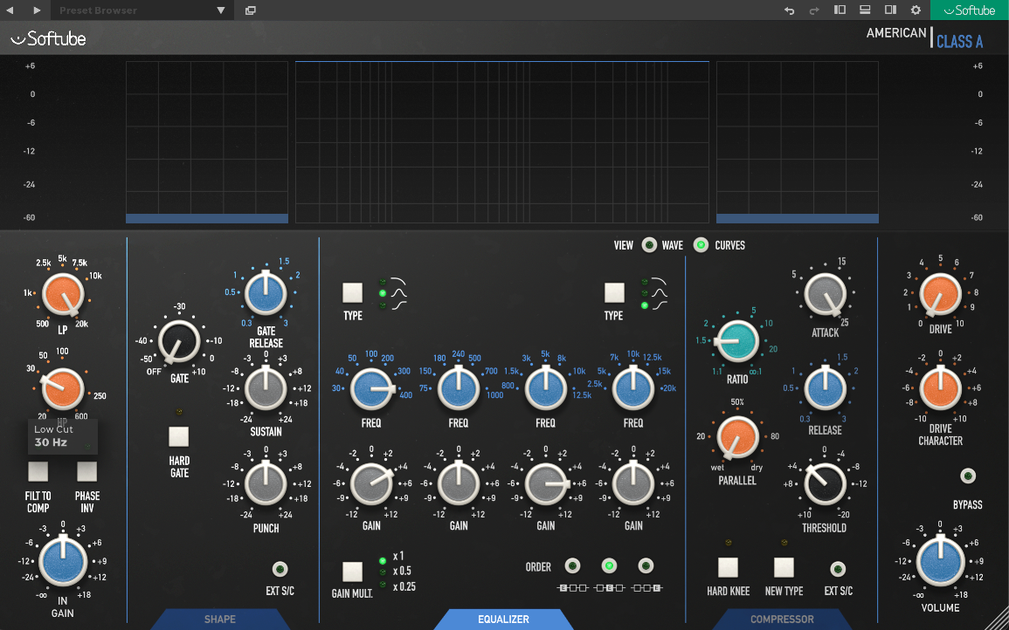Click the high band FREQ knob
Screen dimensions: 1009x630
click(633, 389)
